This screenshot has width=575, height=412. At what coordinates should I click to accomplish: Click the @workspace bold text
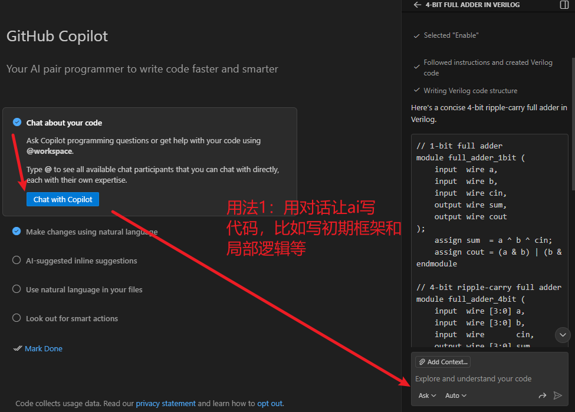[50, 151]
